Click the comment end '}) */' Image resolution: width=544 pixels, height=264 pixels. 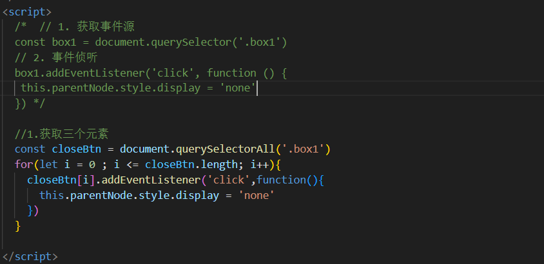(30, 103)
